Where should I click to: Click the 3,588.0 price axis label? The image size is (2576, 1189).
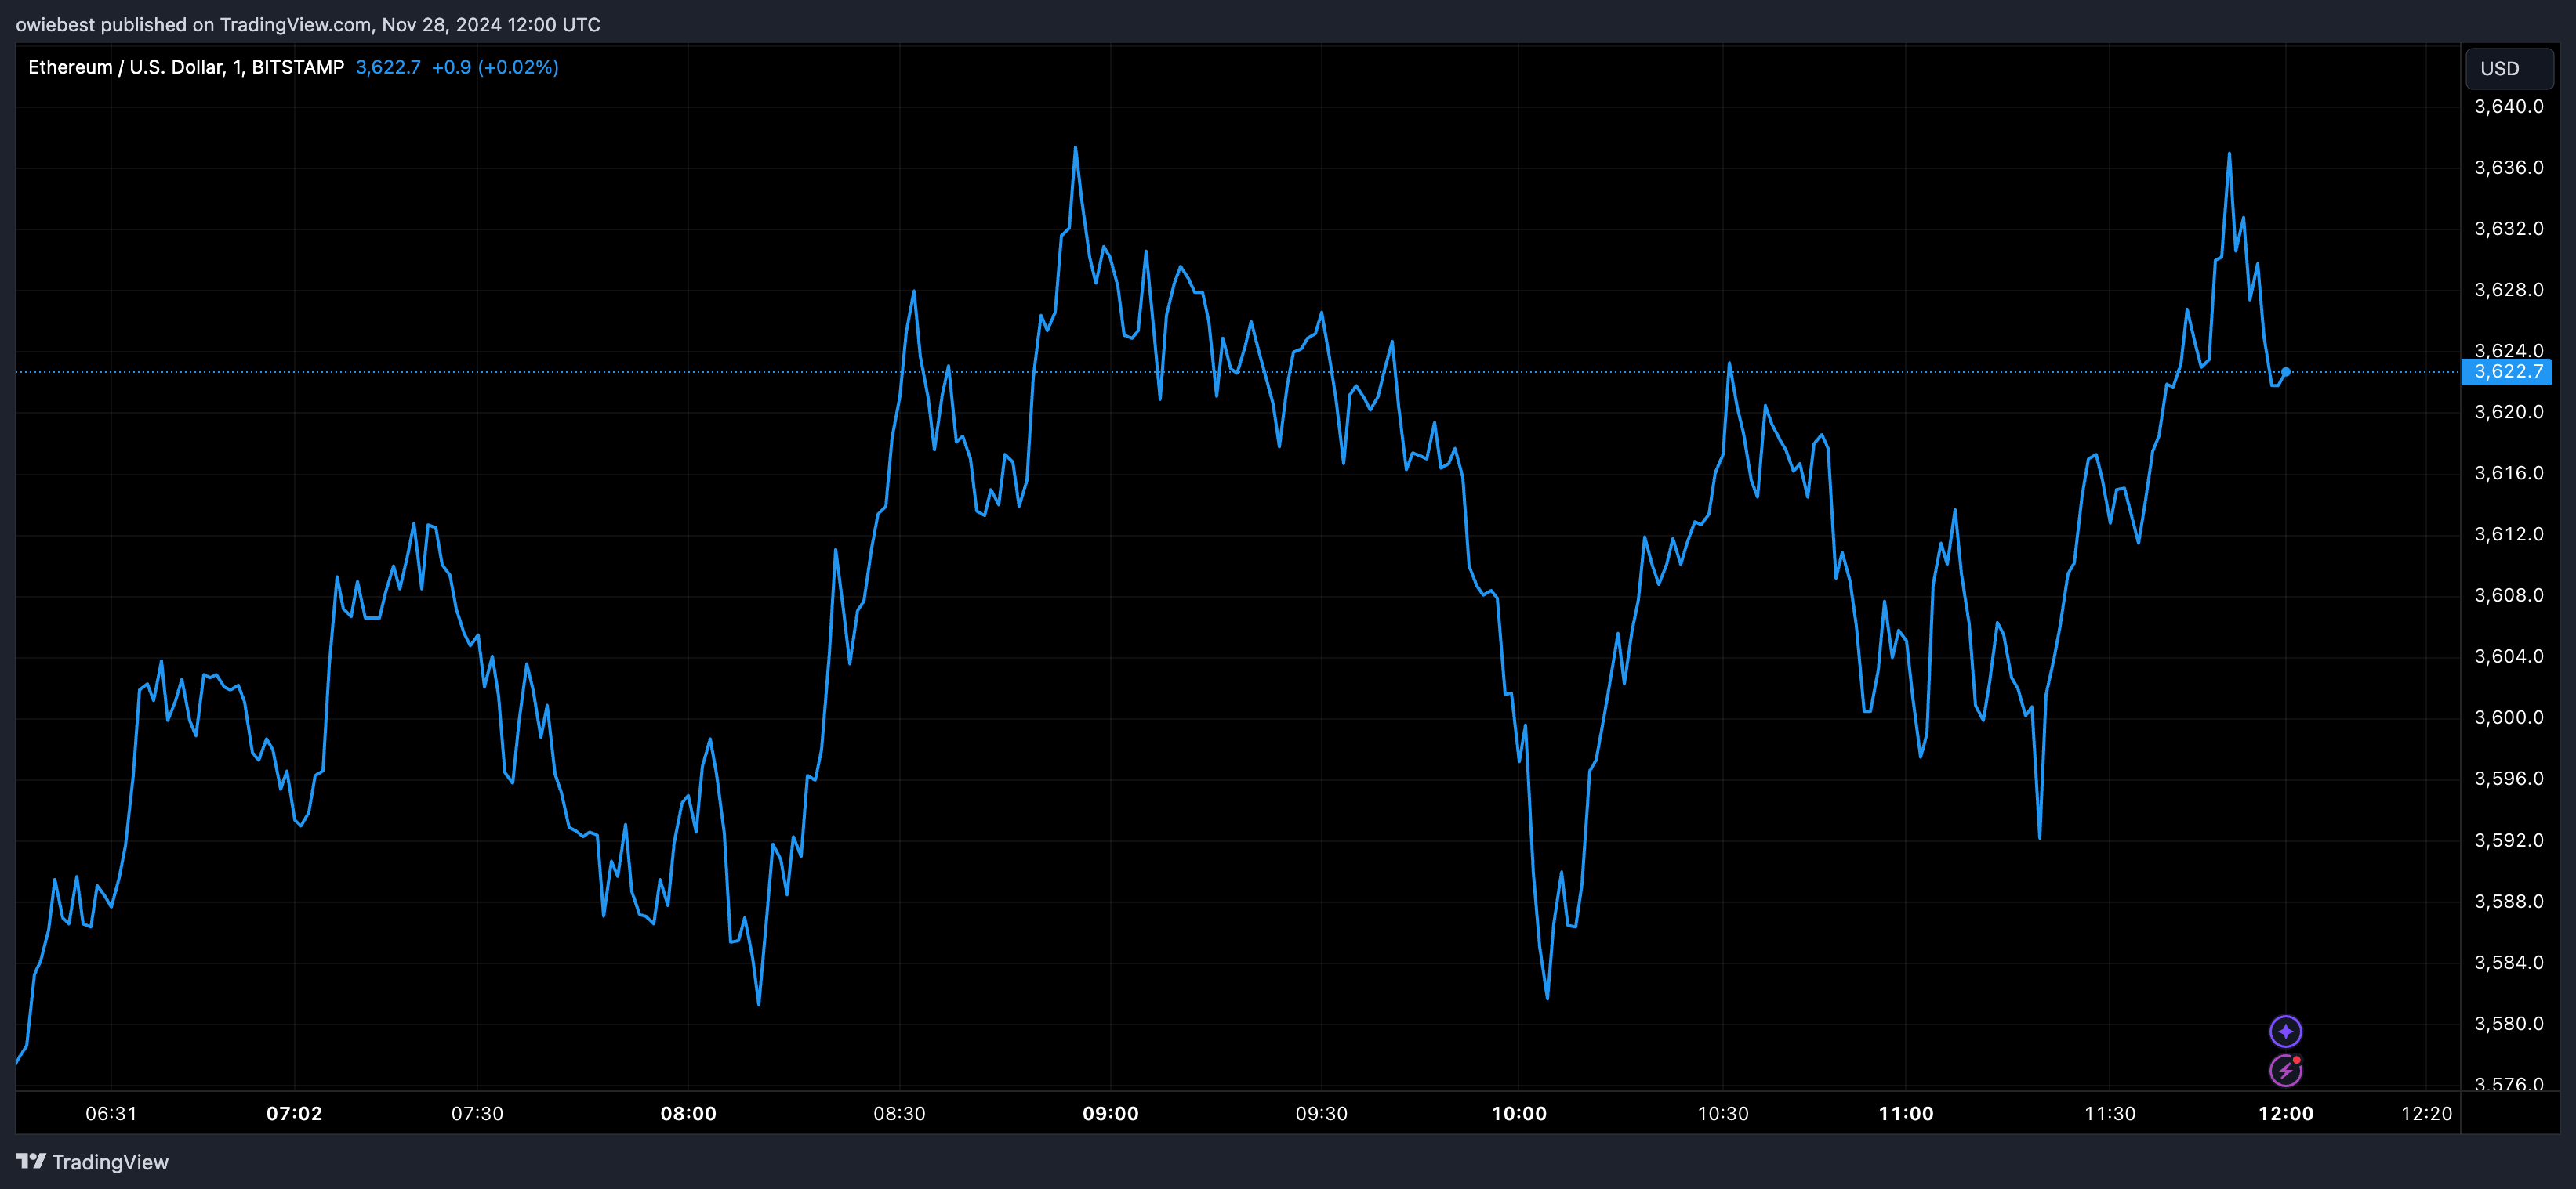[2509, 902]
